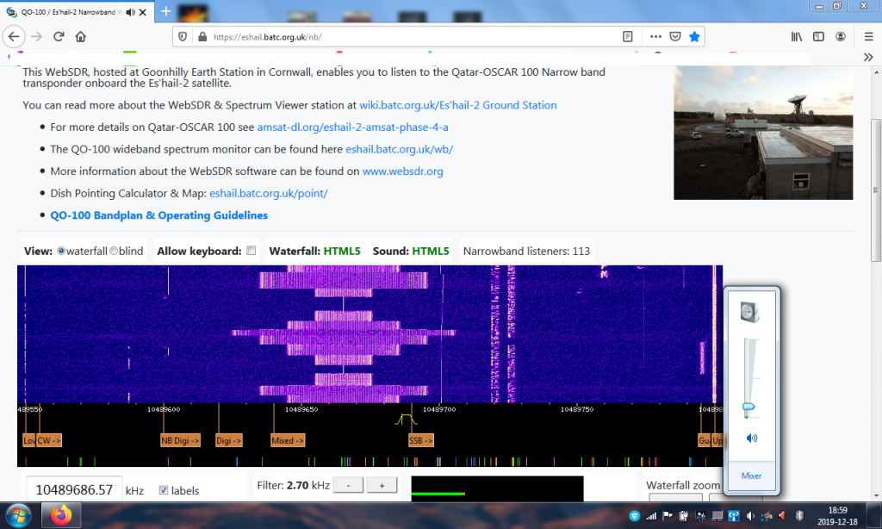Click the power battery tray icon
882x529 pixels.
684,515
